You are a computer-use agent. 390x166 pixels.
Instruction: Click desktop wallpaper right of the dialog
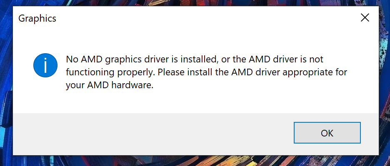(x=385, y=82)
